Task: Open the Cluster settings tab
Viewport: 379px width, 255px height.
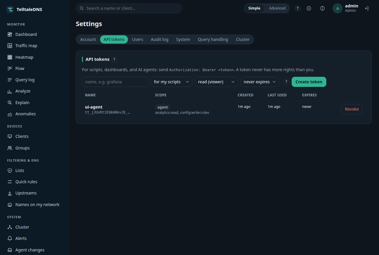Action: [x=243, y=39]
